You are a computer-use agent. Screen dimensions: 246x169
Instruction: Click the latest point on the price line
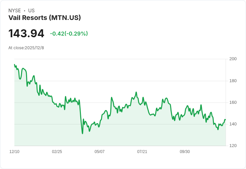225,120
